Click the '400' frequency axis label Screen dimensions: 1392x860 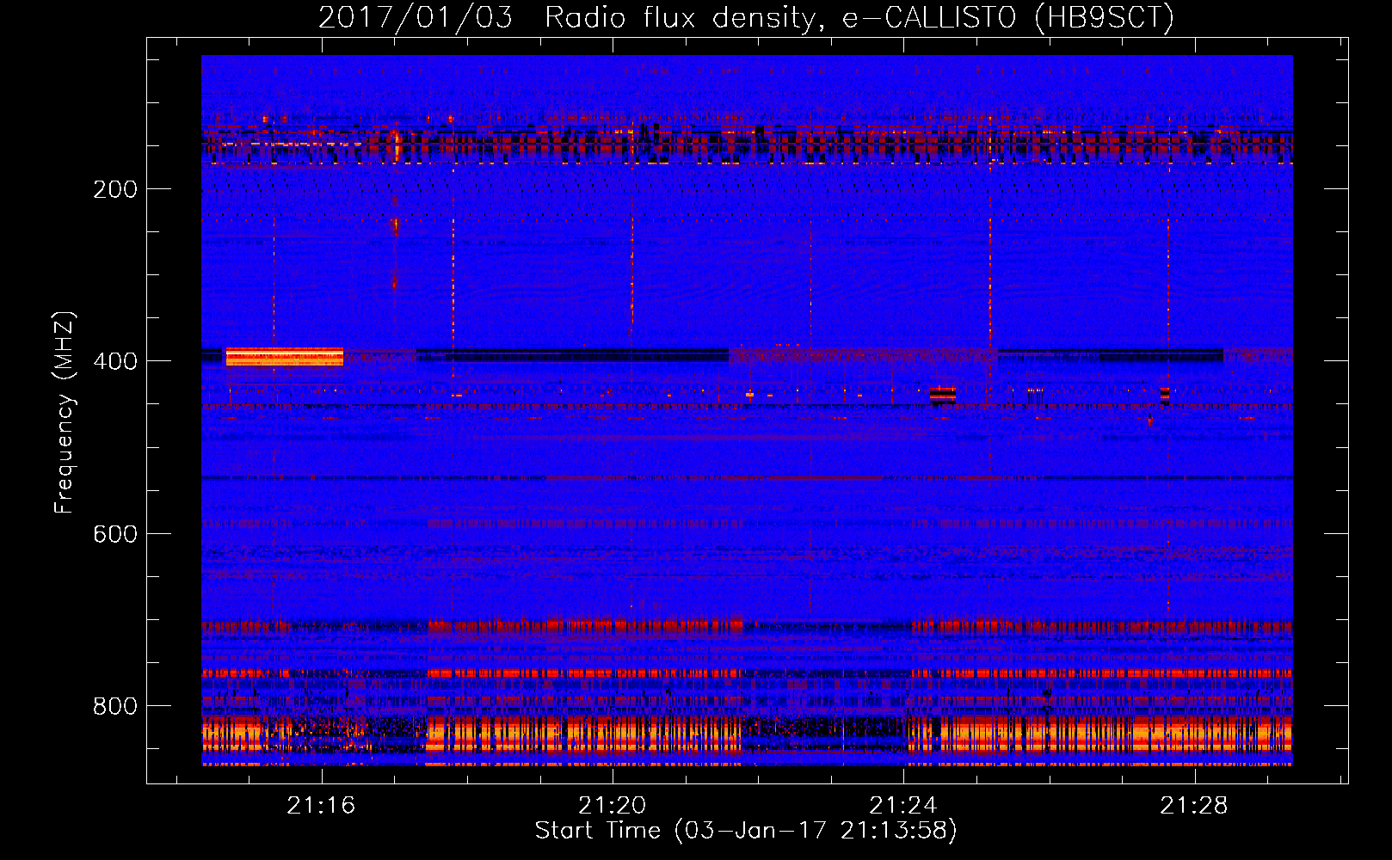pos(115,361)
